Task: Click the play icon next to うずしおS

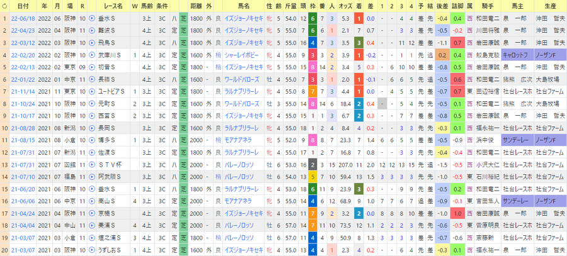Action: pyautogui.click(x=91, y=250)
